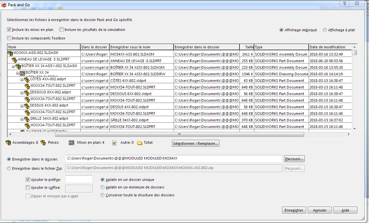Select Enregistrer dans le dossier radio button
369x223 pixels.
(x=9, y=159)
